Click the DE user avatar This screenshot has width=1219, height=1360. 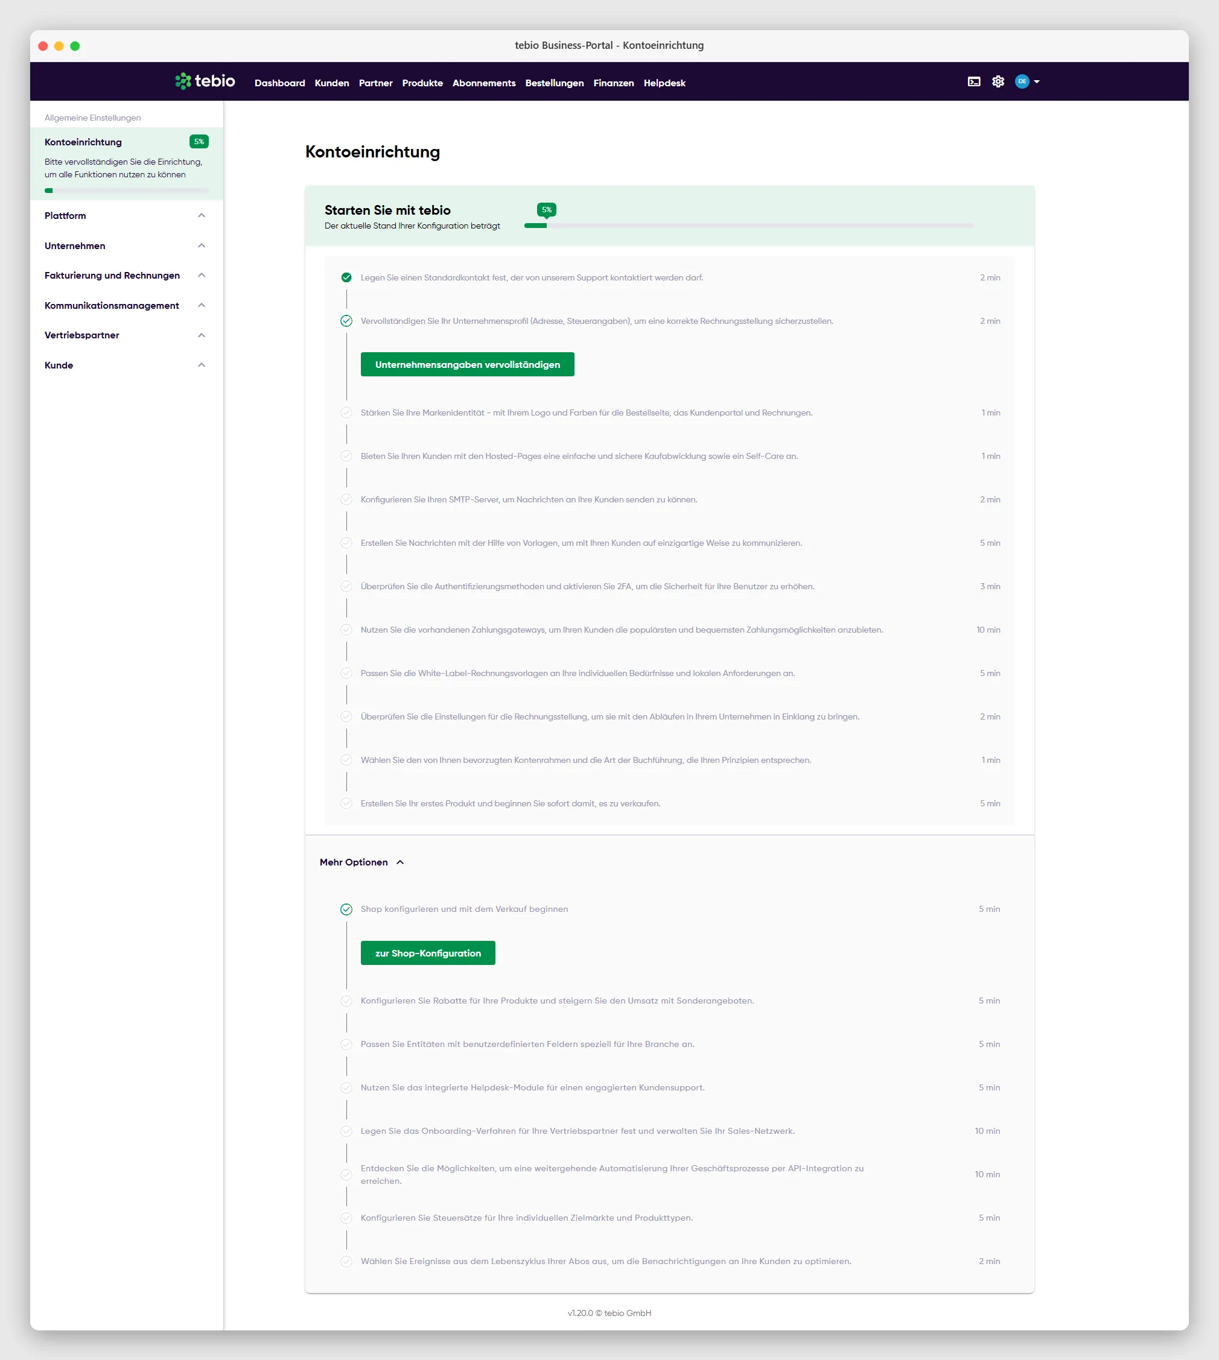[1022, 81]
